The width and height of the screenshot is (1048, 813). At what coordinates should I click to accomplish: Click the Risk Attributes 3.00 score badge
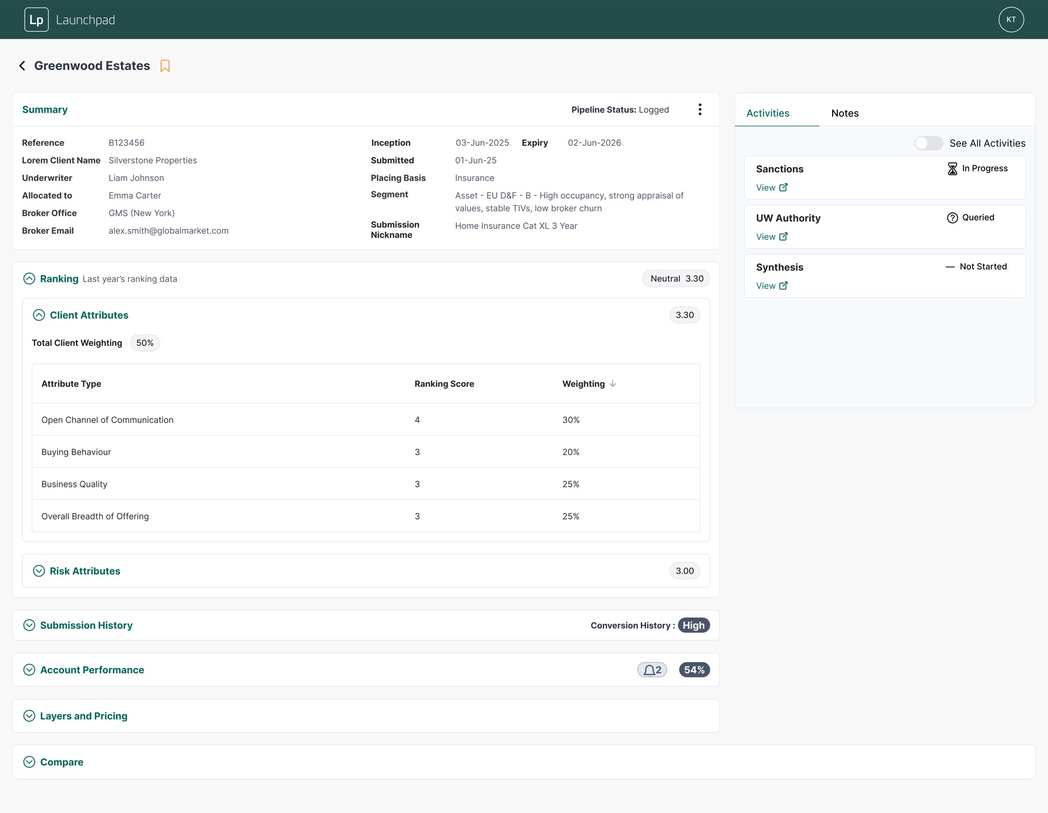(x=684, y=571)
